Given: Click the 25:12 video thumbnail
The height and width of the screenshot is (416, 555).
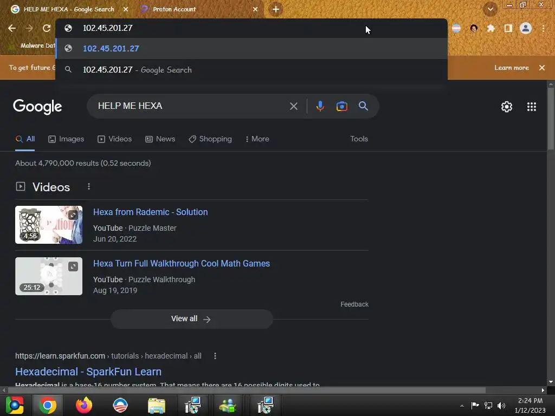Looking at the screenshot, I should 49,276.
